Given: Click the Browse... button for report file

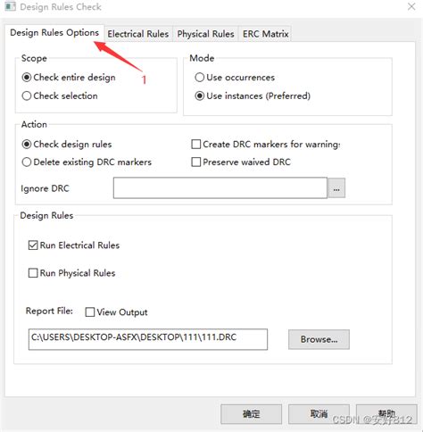Looking at the screenshot, I should coord(319,339).
